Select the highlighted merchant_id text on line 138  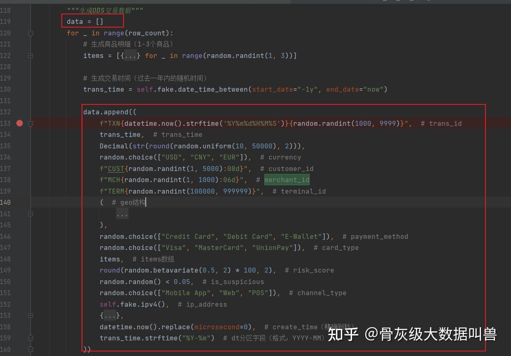(x=287, y=180)
